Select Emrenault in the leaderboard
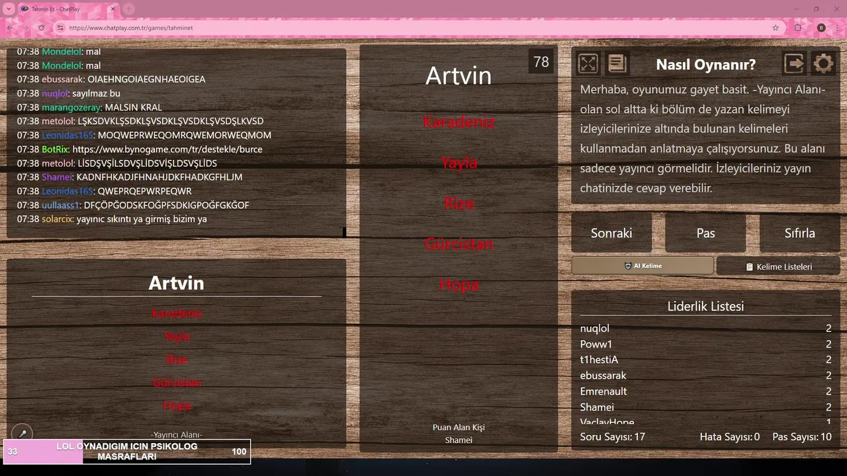Image resolution: width=847 pixels, height=476 pixels. [x=603, y=391]
